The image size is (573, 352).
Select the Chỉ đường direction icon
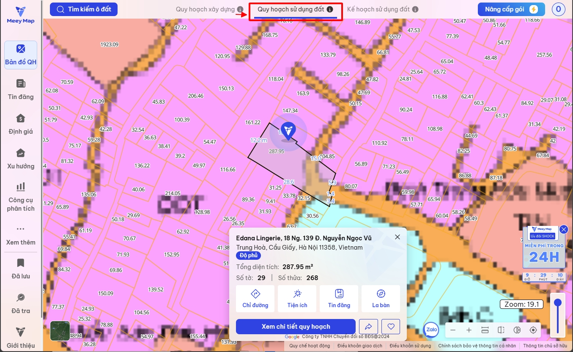(255, 297)
